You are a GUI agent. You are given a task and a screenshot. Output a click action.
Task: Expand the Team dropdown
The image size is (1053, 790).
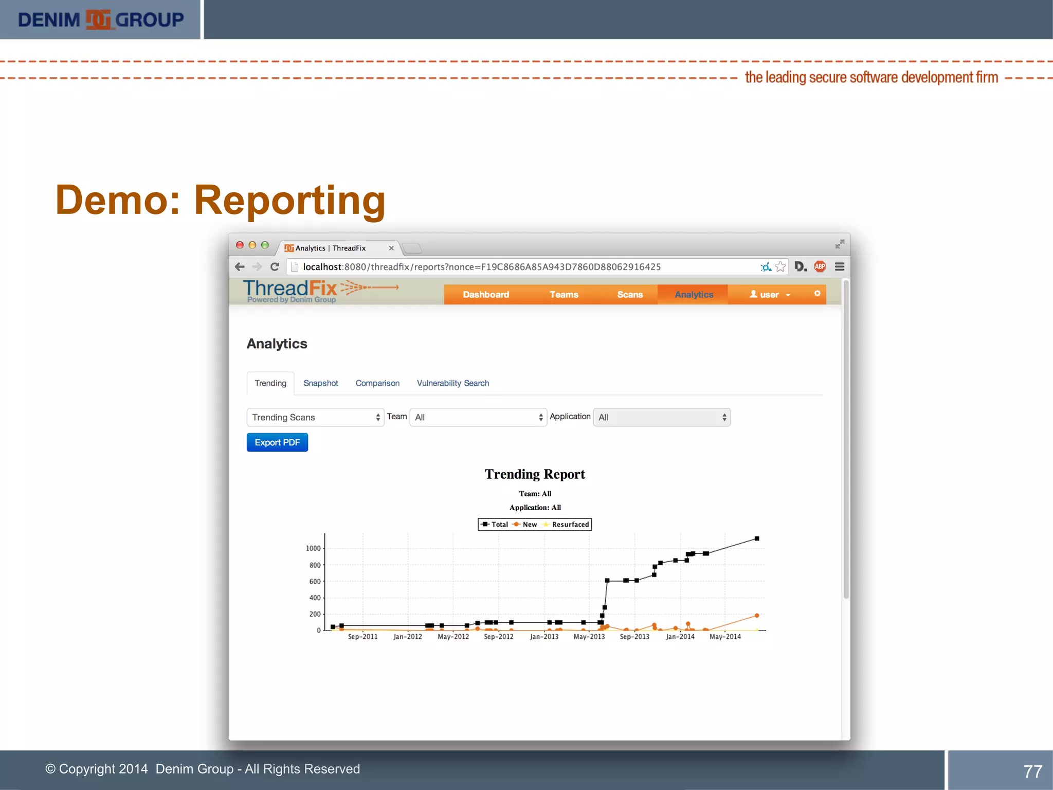coord(478,417)
